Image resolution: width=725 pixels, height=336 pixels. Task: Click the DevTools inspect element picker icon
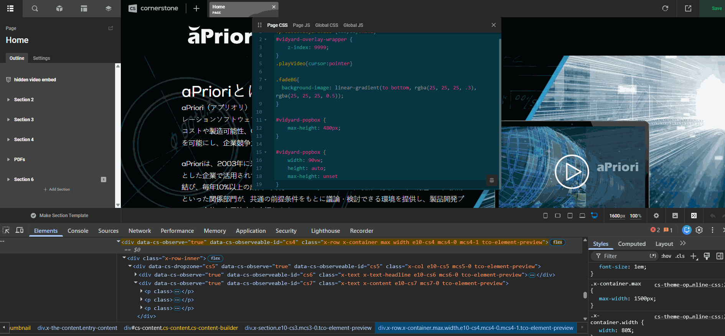6,230
